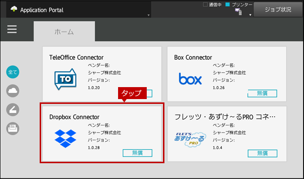This screenshot has width=304, height=179.
Task: Select the 全て filter circle
Action: pos(12,72)
